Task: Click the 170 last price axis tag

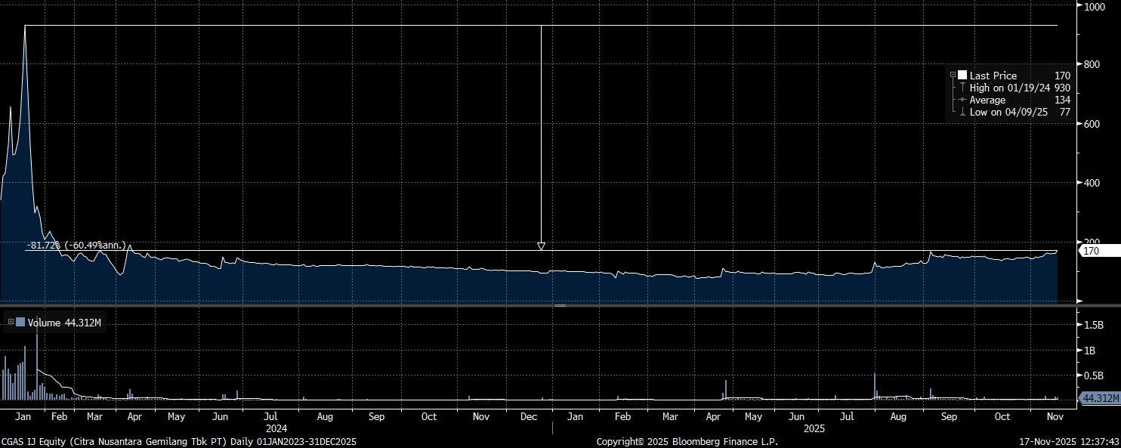Action: coord(1092,251)
